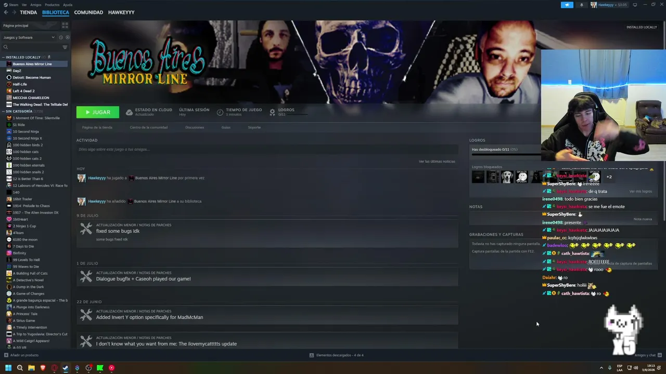Open Windows Start menu
This screenshot has height=374, width=666.
8,368
